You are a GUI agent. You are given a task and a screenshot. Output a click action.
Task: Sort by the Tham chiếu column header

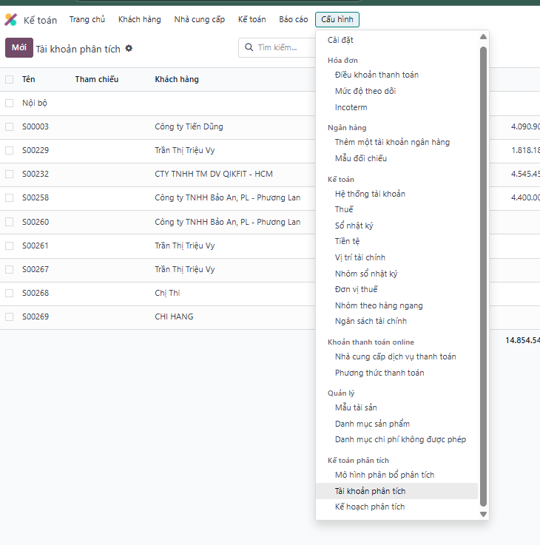97,79
